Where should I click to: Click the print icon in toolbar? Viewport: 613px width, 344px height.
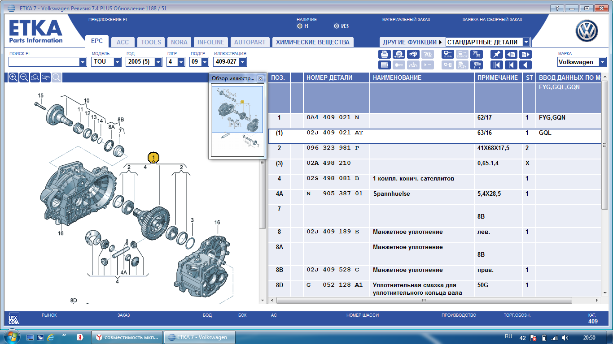click(x=385, y=54)
